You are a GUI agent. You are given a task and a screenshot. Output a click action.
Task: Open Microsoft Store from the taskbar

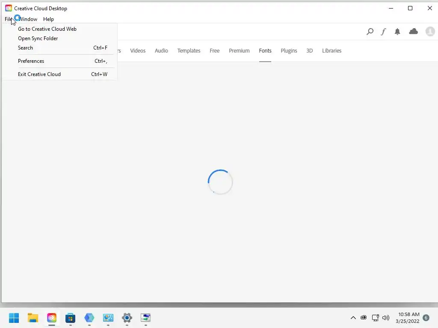(71, 318)
